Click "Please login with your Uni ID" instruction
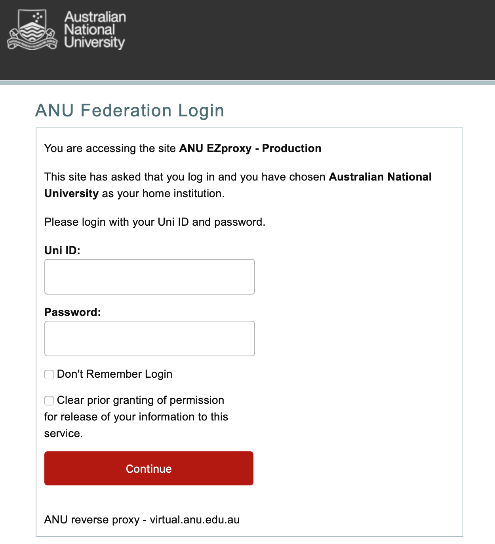This screenshot has height=544, width=495. (117, 222)
